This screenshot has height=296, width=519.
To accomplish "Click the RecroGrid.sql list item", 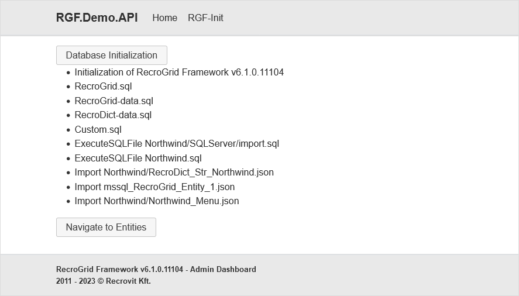I will pyautogui.click(x=103, y=87).
